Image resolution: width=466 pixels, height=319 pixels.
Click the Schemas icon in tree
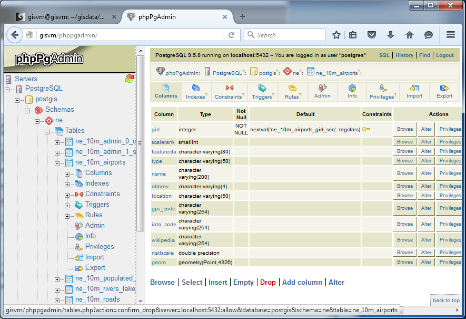coord(39,110)
